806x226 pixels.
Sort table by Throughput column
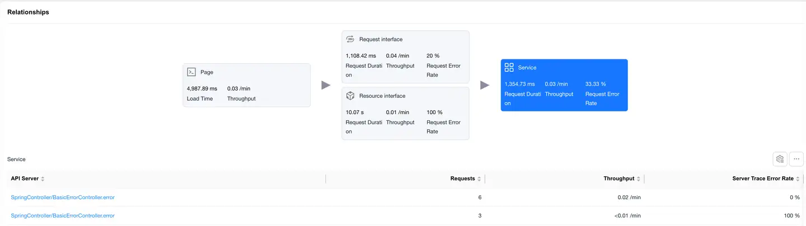pyautogui.click(x=639, y=179)
